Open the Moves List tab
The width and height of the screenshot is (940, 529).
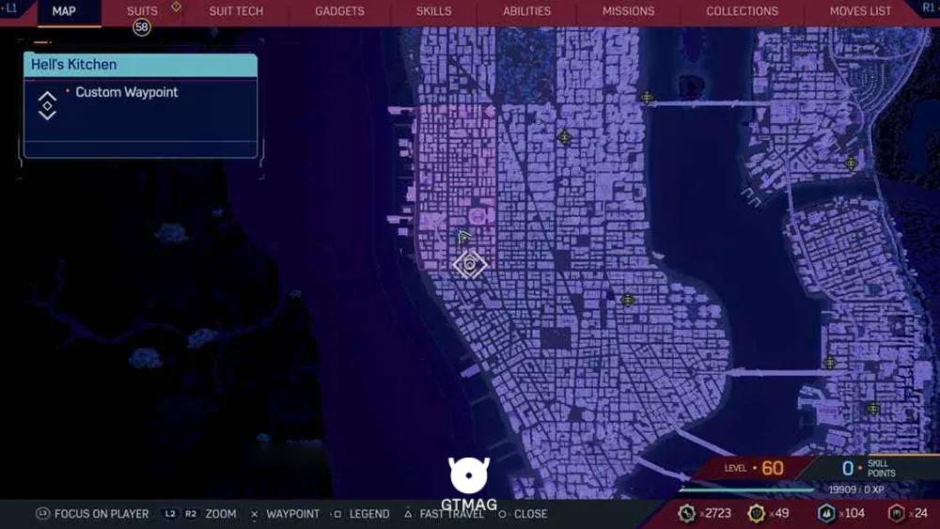[x=860, y=11]
